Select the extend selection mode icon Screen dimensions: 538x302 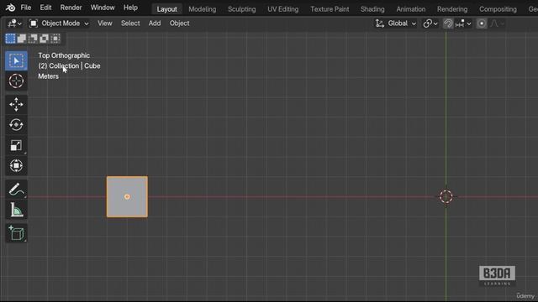22,39
